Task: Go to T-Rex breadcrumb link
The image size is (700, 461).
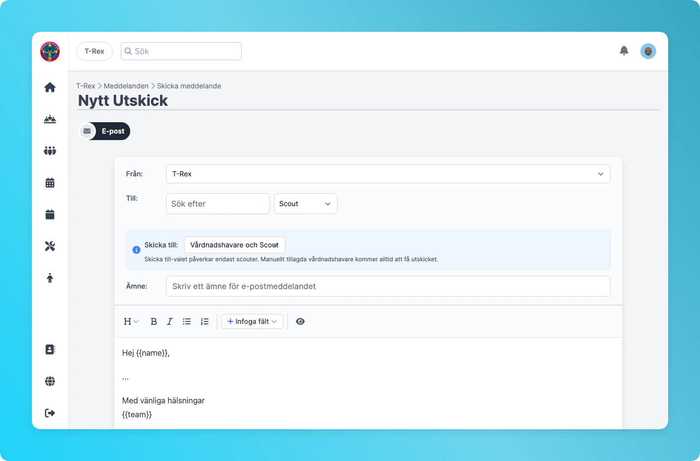Action: click(86, 86)
